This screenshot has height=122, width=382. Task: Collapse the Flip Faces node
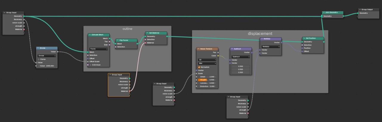pos(118,40)
